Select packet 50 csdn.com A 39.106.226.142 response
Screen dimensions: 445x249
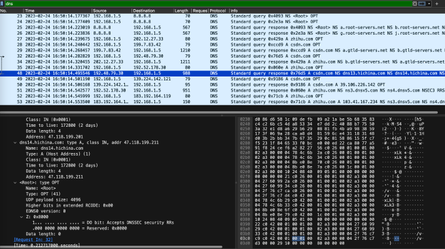[222, 85]
